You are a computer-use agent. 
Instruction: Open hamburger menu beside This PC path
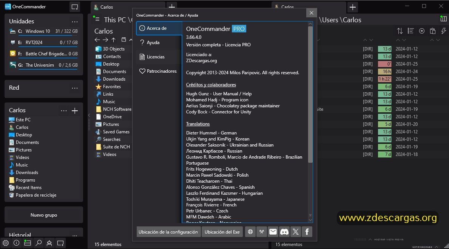[x=97, y=20]
